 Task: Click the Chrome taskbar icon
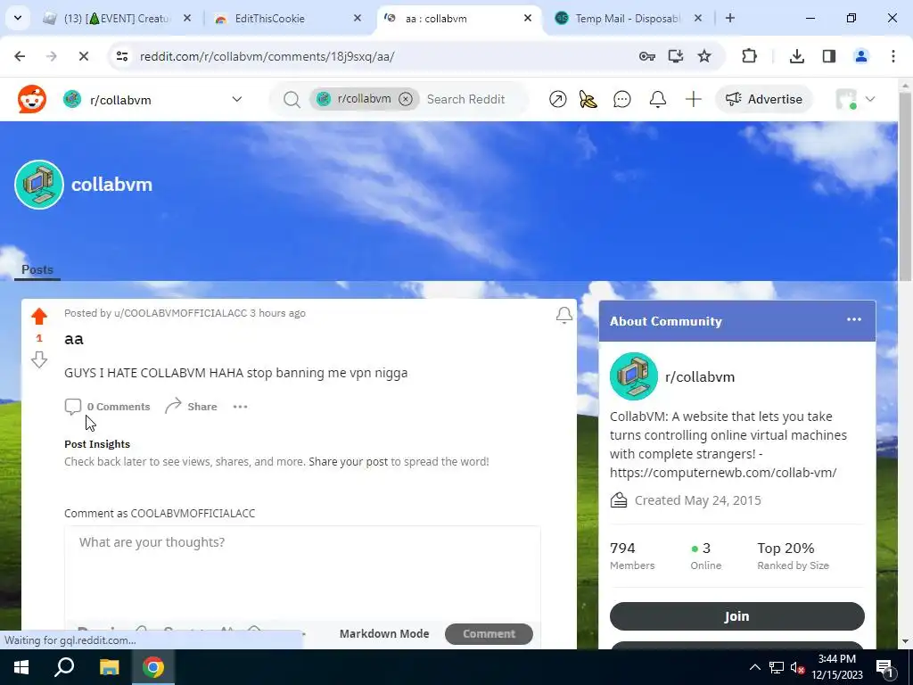point(153,667)
